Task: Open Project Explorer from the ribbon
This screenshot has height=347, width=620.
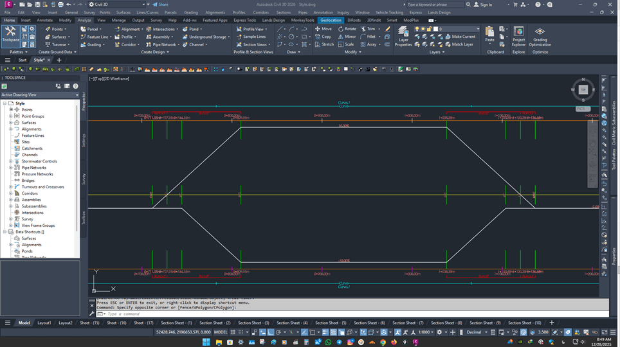Action: [x=518, y=36]
